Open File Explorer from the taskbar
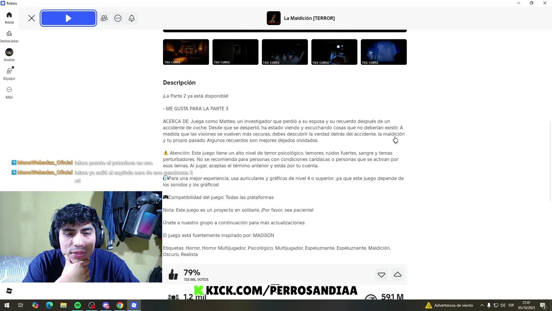552x311 pixels. click(x=63, y=305)
